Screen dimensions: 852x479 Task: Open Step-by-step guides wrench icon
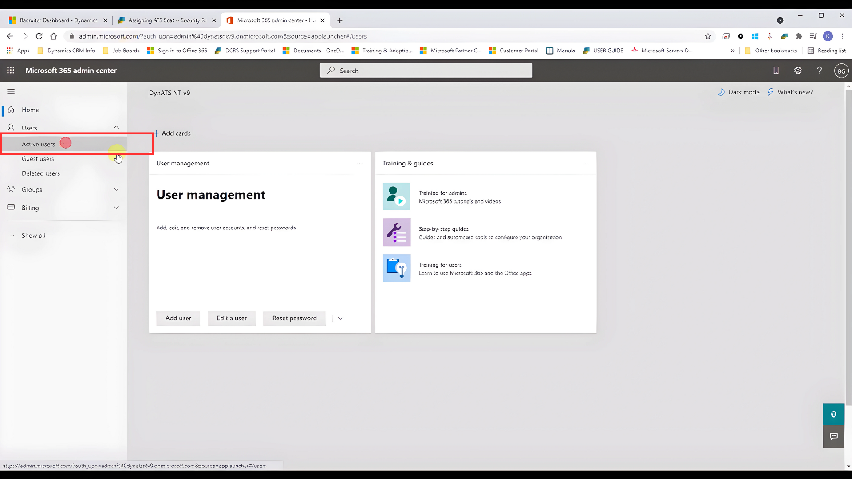click(x=396, y=232)
